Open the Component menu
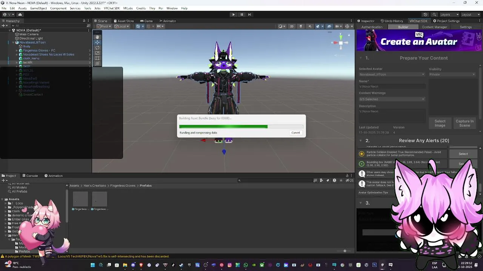 point(58,8)
